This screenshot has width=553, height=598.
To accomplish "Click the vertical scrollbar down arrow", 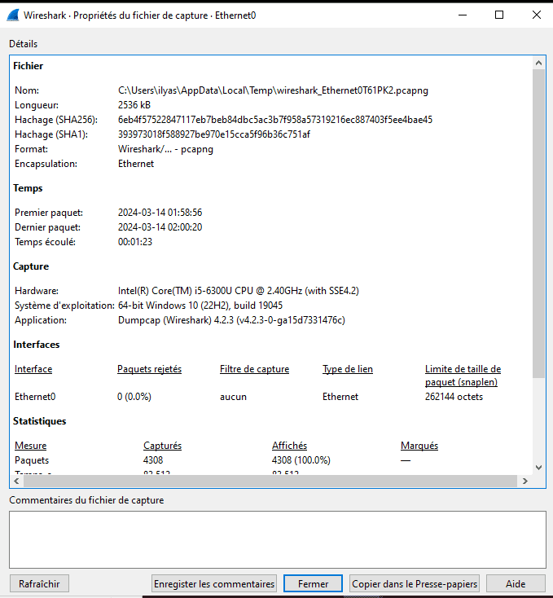I will 538,467.
